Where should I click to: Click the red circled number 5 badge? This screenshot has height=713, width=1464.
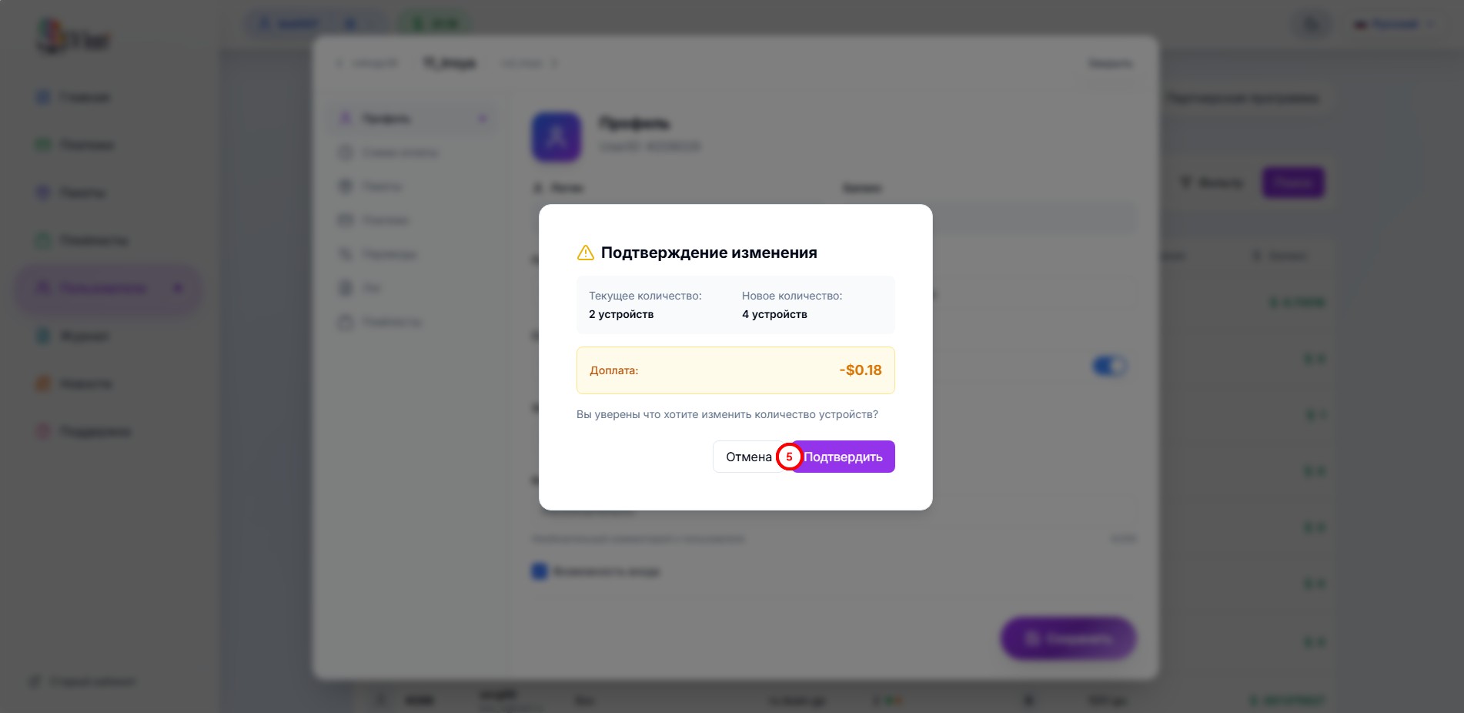tap(789, 457)
